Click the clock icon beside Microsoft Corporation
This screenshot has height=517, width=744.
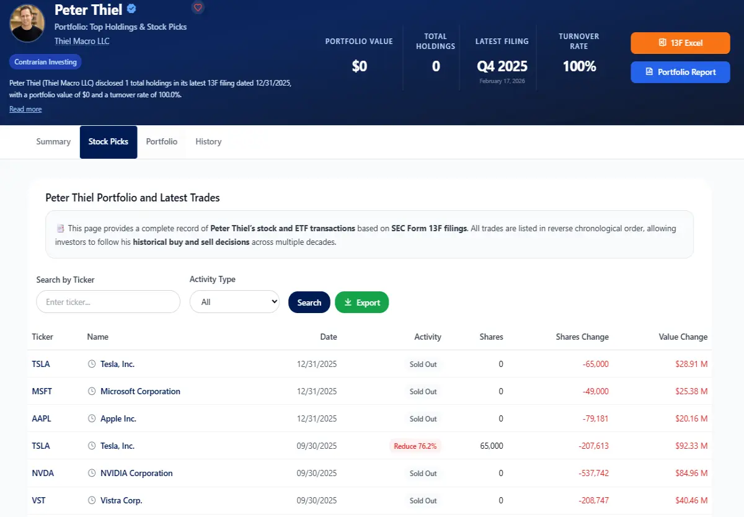pos(92,391)
